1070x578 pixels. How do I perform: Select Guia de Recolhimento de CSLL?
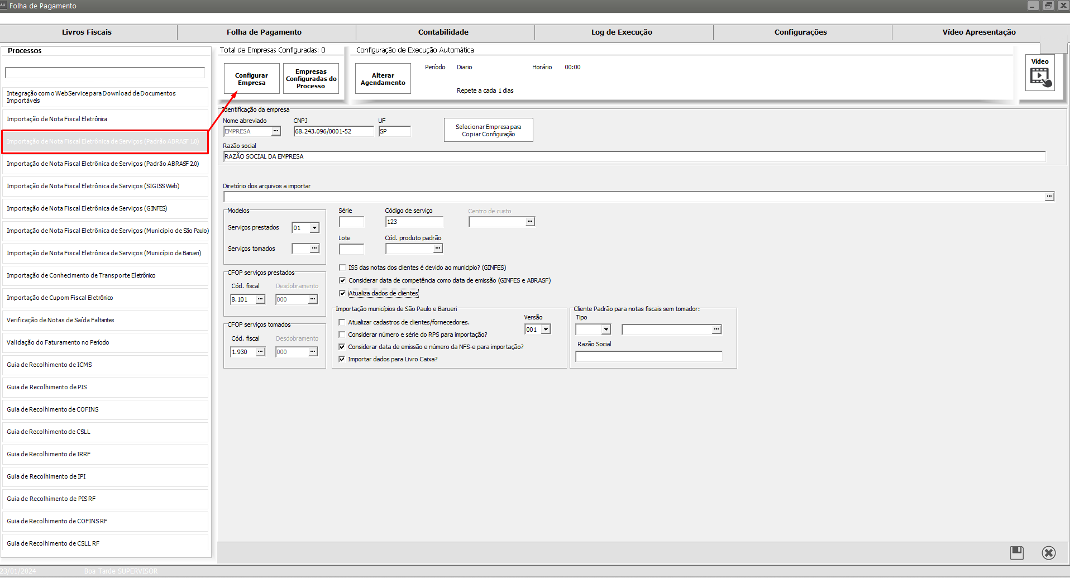coord(105,432)
